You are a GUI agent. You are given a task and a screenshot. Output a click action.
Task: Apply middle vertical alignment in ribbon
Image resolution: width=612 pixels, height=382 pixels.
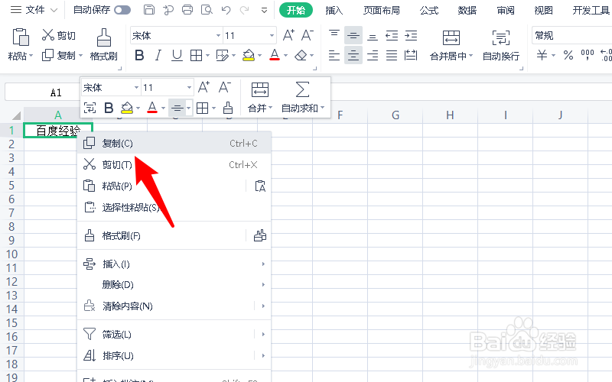tap(353, 35)
